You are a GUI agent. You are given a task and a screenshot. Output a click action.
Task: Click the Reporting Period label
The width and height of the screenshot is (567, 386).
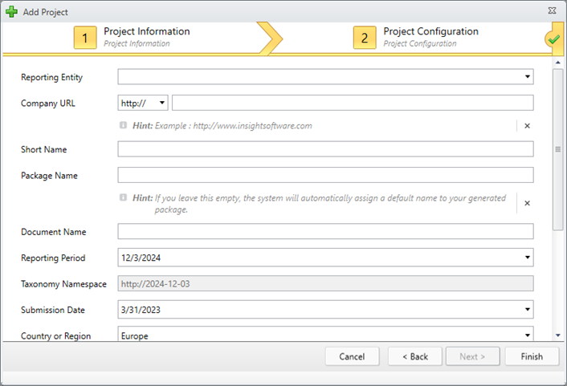[x=53, y=258]
